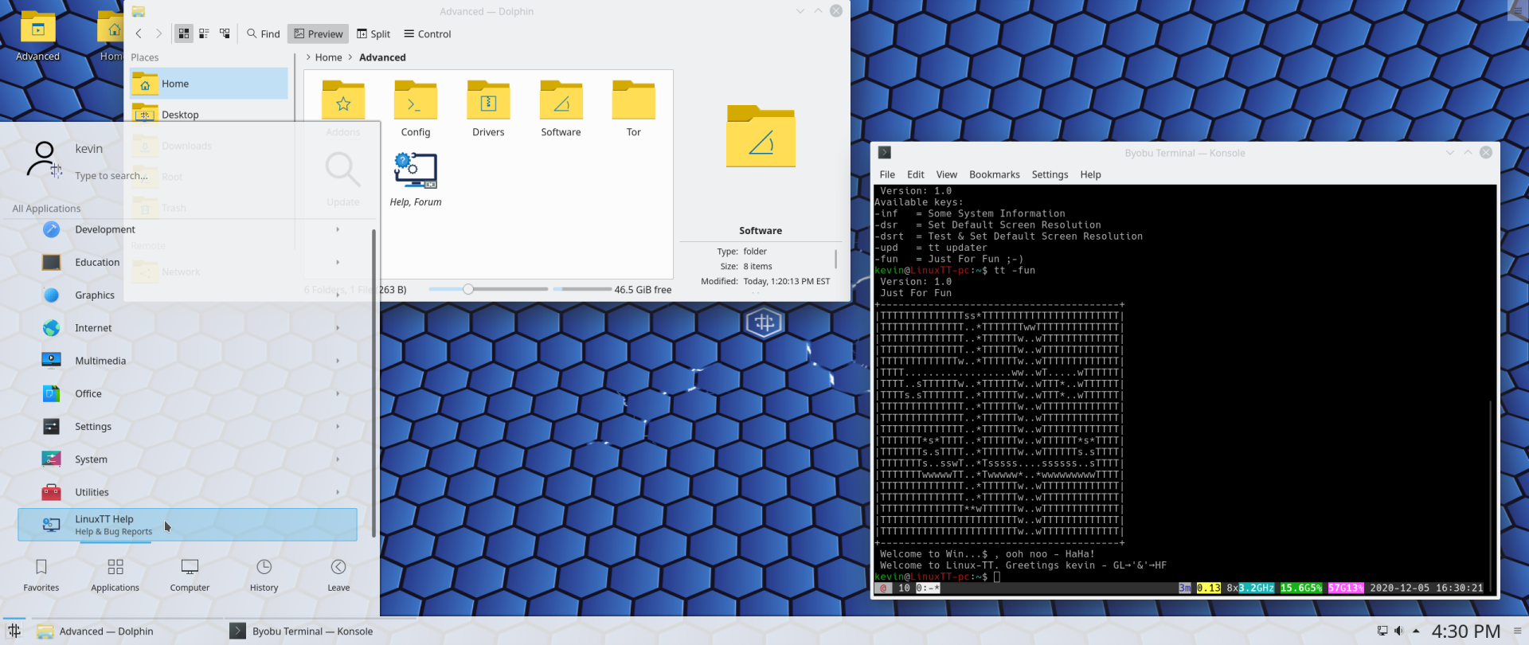
Task: Expand the Office category
Action: coord(188,393)
